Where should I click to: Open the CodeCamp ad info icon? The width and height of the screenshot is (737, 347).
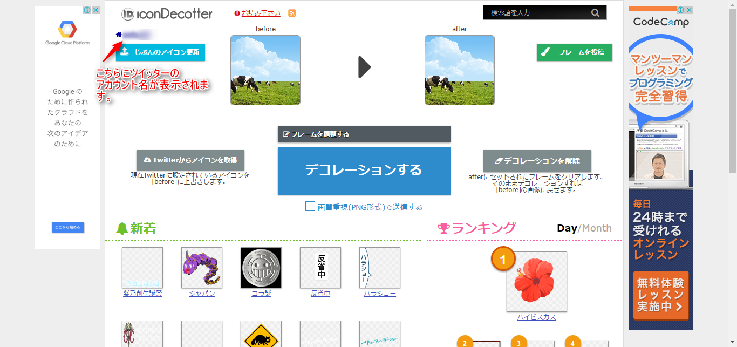point(681,10)
